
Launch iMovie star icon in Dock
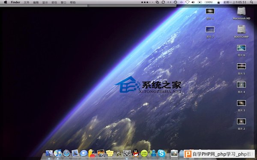coord(118,154)
